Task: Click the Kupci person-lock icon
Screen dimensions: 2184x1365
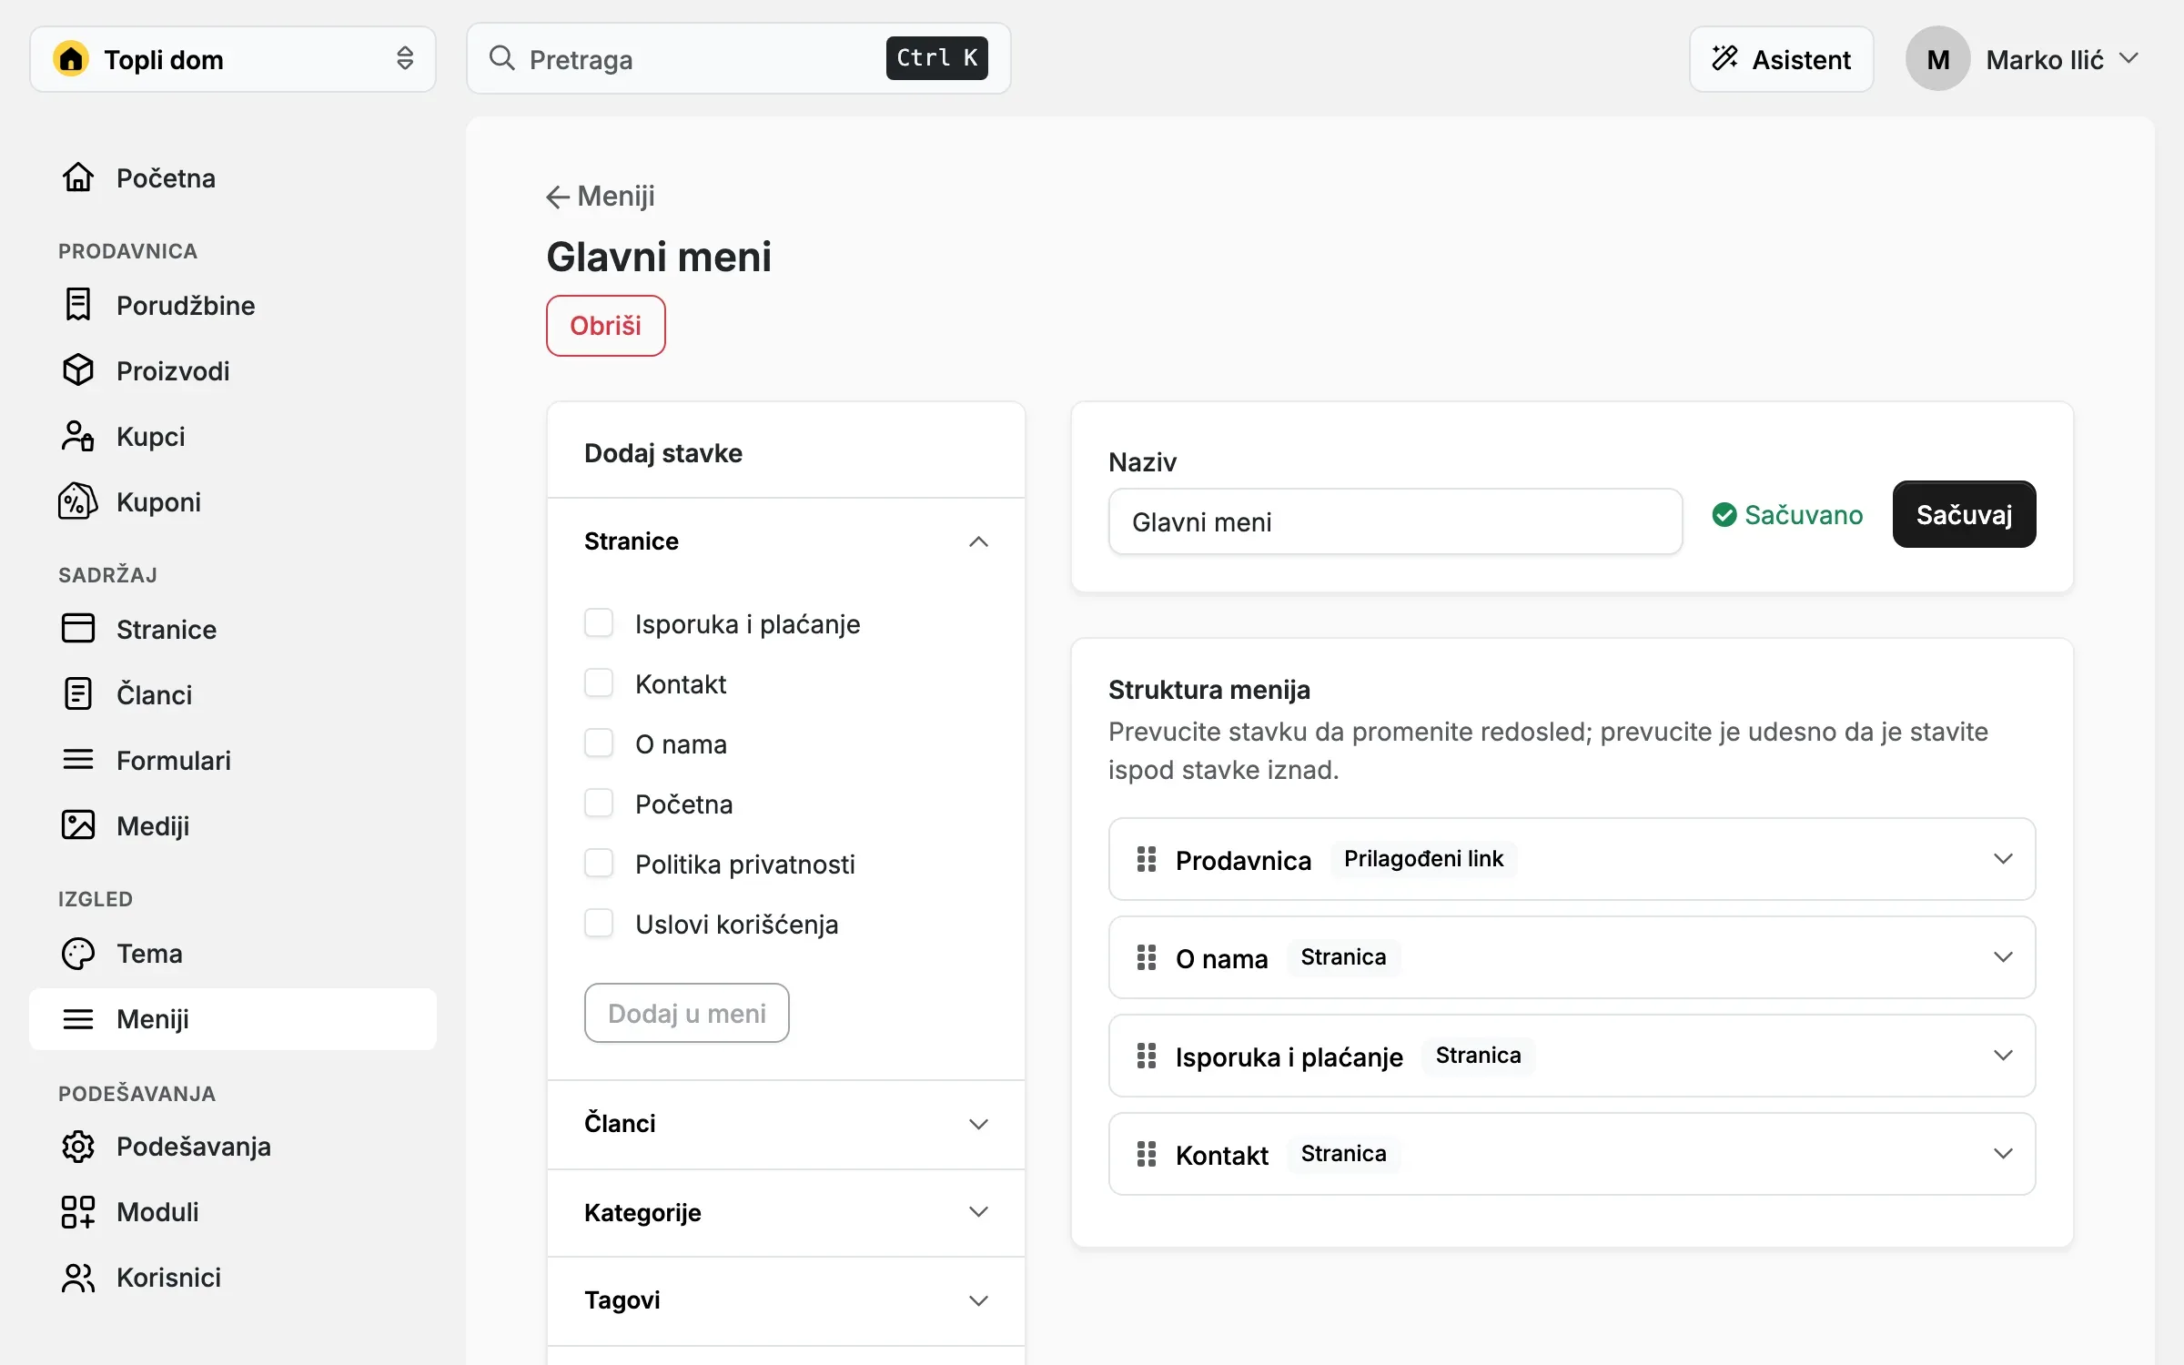Action: (78, 436)
